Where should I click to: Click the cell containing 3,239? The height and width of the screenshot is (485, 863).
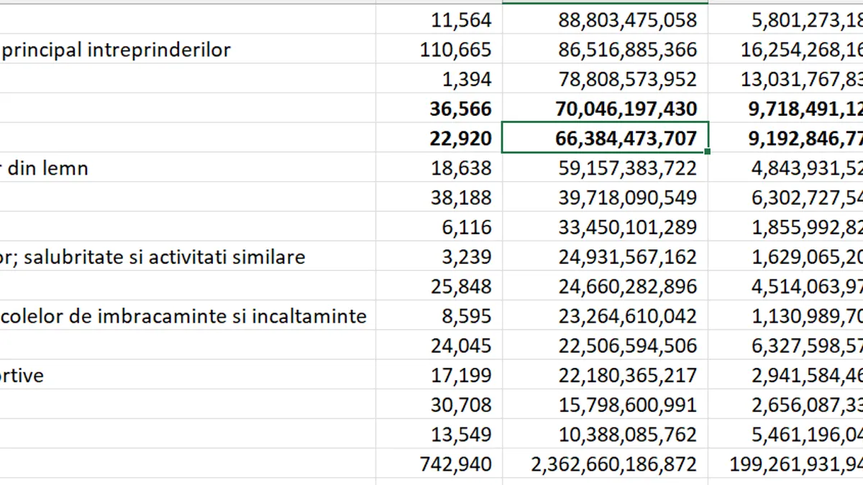[439, 257]
